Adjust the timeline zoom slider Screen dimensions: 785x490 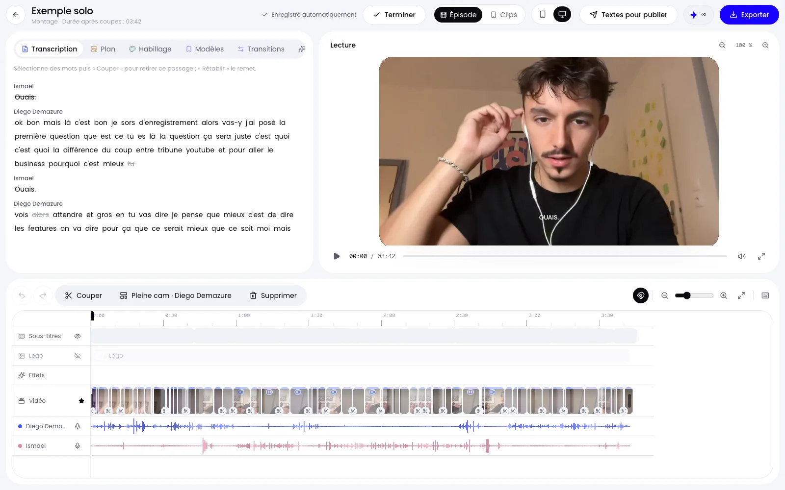coord(694,295)
